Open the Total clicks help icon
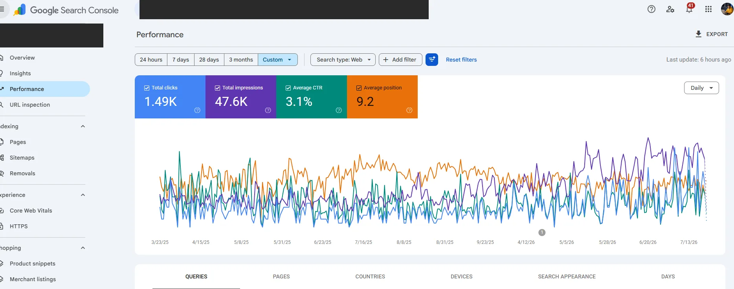The height and width of the screenshot is (289, 734). point(197,110)
